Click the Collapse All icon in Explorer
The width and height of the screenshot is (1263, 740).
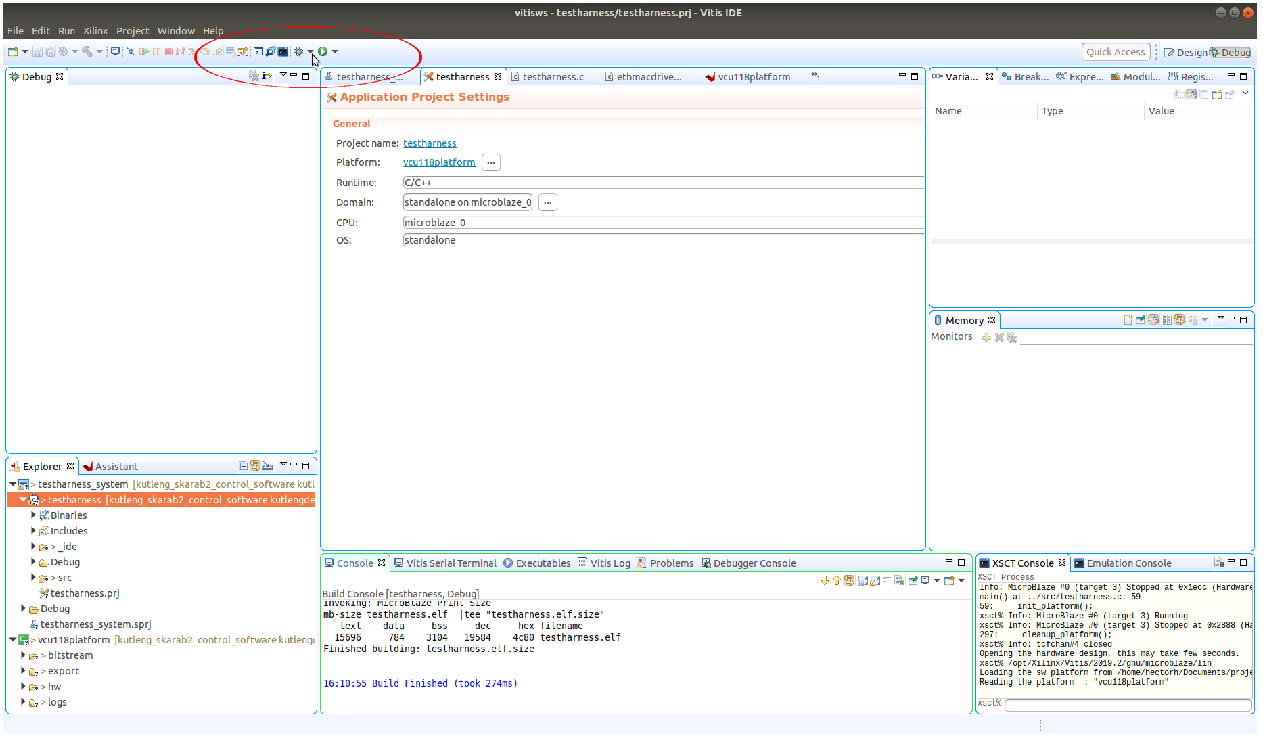pos(243,465)
